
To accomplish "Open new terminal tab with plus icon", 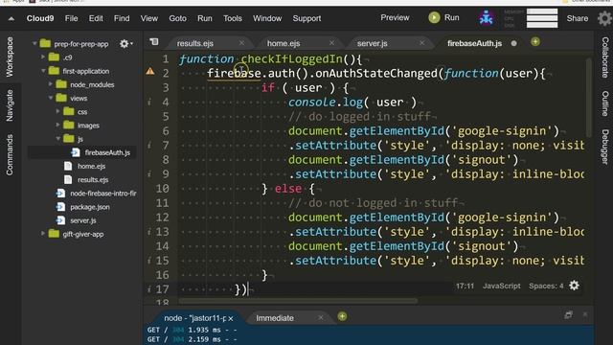I will [x=342, y=316].
